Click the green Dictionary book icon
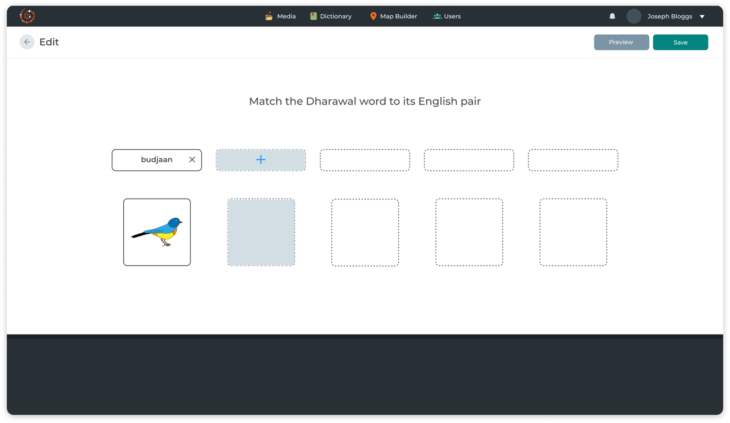Image resolution: width=730 pixels, height=423 pixels. coord(313,16)
